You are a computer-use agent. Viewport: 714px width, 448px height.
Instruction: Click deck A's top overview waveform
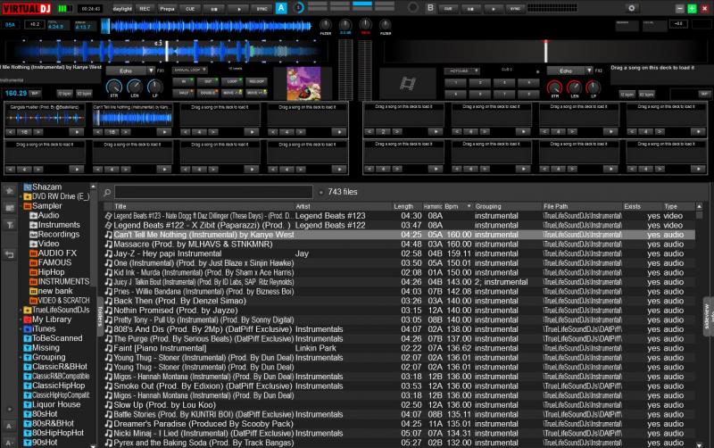point(207,26)
